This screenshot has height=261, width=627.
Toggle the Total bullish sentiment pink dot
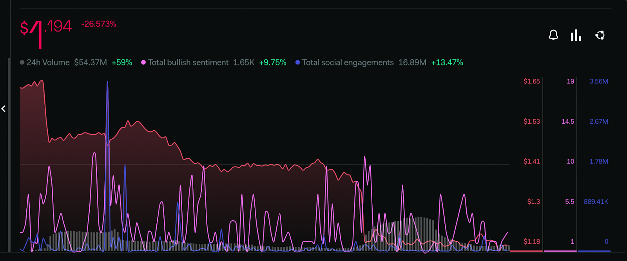tap(143, 62)
